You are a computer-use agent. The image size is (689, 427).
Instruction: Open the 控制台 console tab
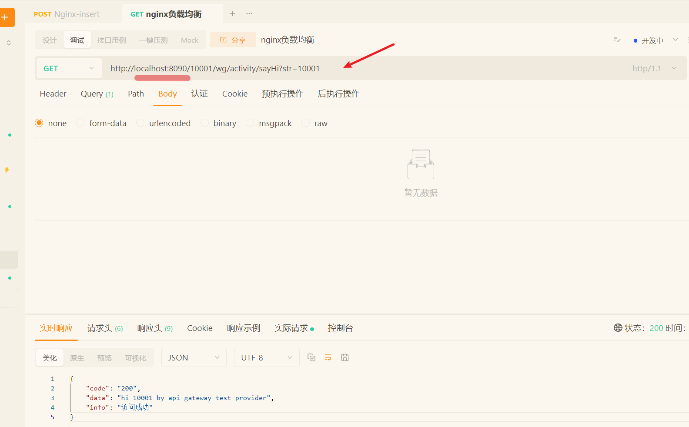click(340, 328)
